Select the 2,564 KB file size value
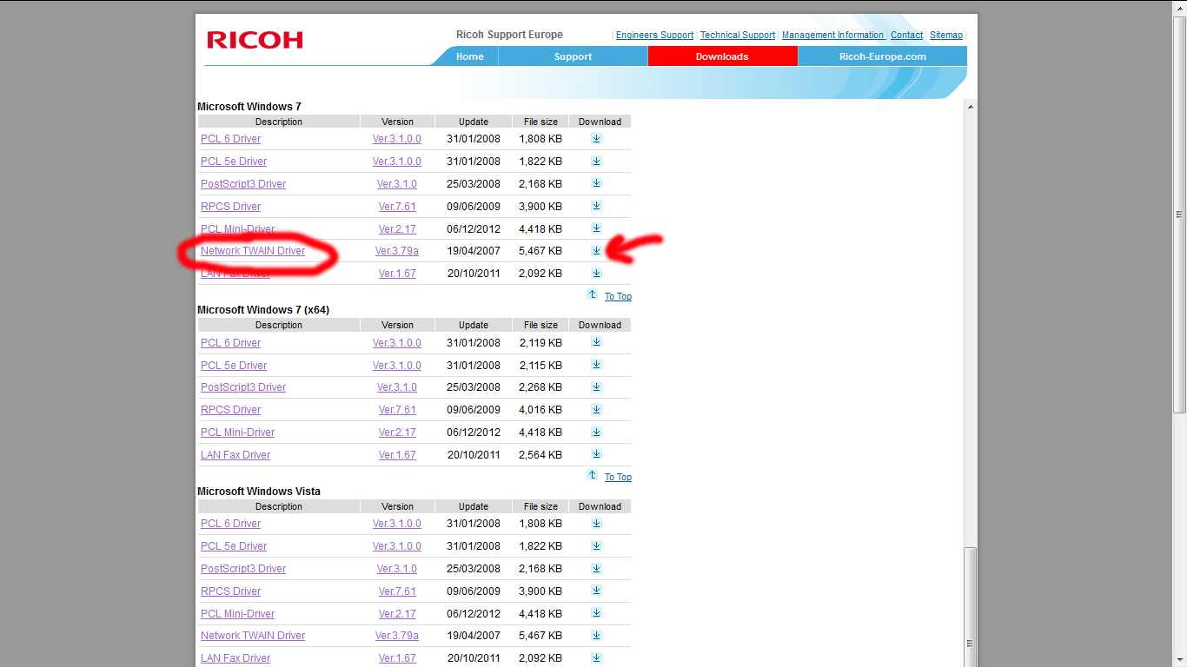Viewport: 1187px width, 667px height. click(x=540, y=455)
